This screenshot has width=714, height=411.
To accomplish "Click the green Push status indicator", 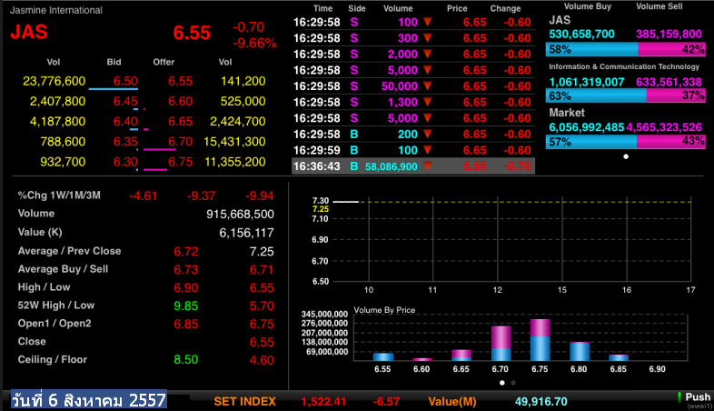I will point(679,396).
